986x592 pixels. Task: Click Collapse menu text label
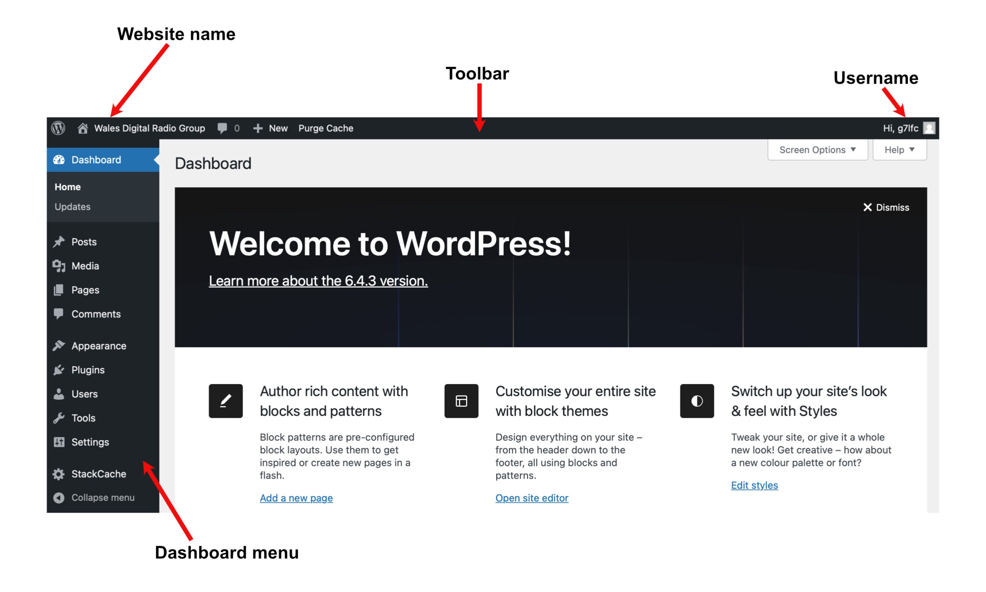click(x=103, y=498)
